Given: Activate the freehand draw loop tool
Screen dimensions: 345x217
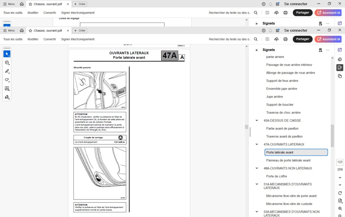Looking at the screenshot, I should (7, 80).
